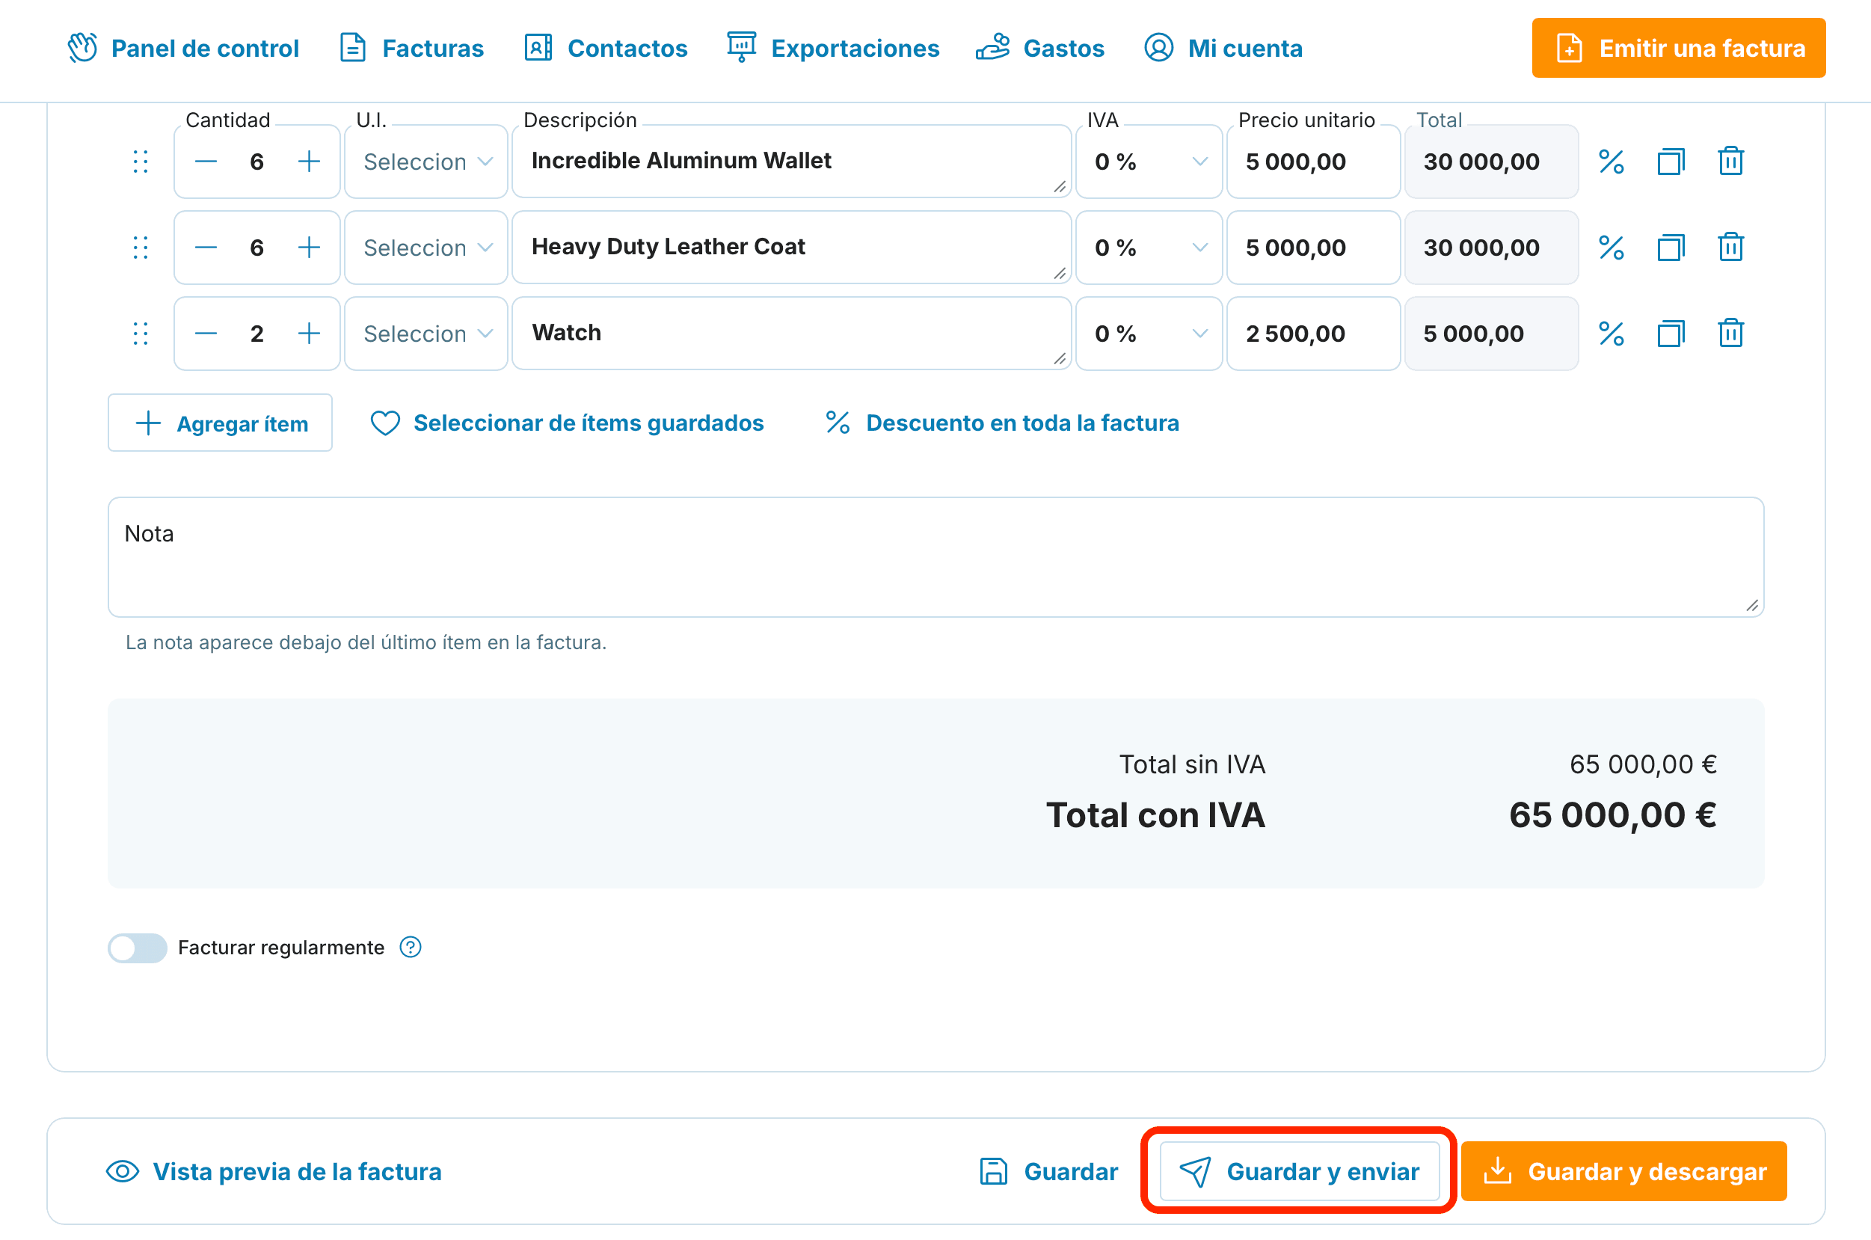Image resolution: width=1871 pixels, height=1240 pixels.
Task: Decrease quantity of Heavy Duty Leather Coat
Action: (x=206, y=248)
